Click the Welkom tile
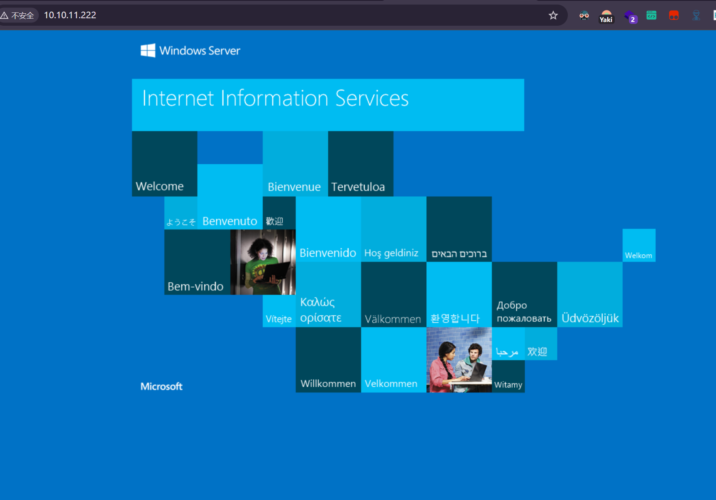Image resolution: width=716 pixels, height=500 pixels. click(638, 245)
